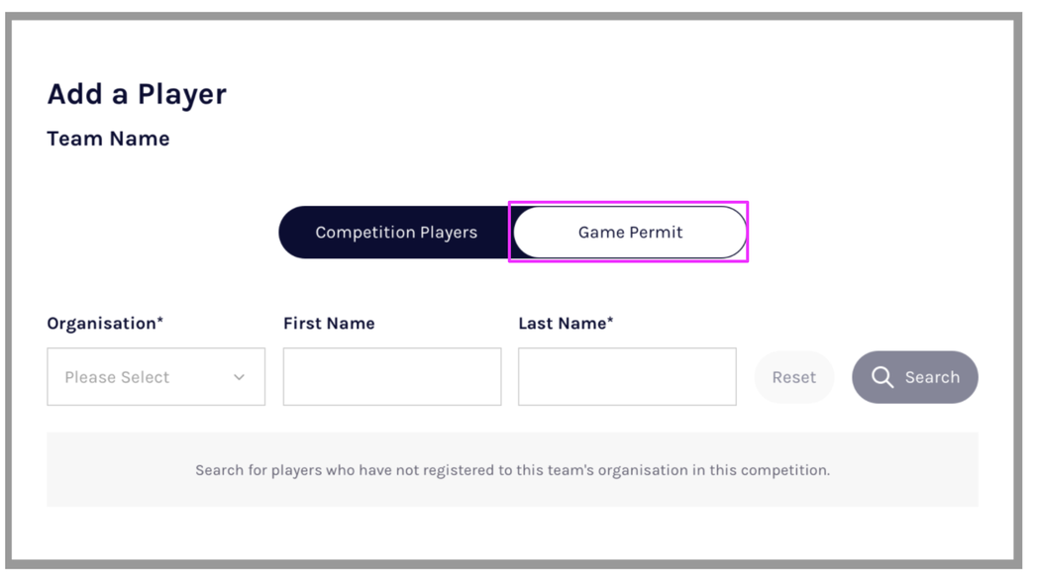Click the Last Name field label
The image size is (1037, 581).
[x=562, y=324]
